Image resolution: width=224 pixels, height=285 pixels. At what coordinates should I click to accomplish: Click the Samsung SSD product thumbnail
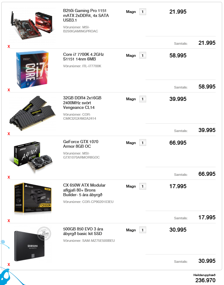[32, 244]
